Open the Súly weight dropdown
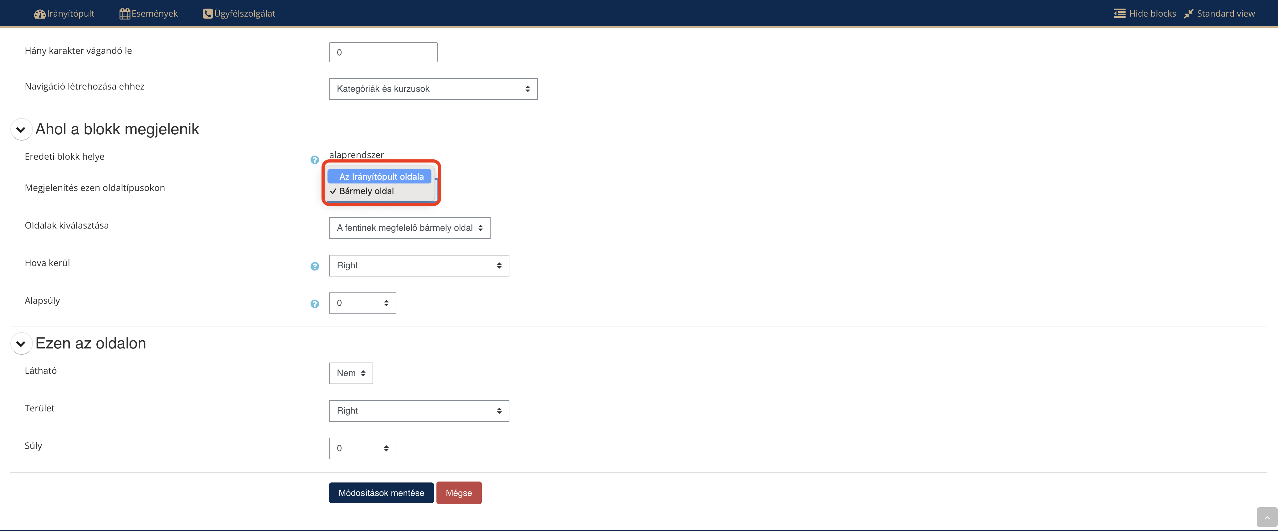This screenshot has width=1278, height=531. (362, 449)
